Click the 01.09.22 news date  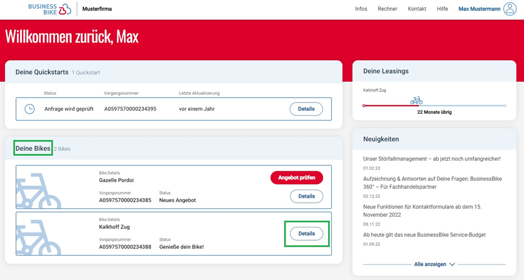372,245
